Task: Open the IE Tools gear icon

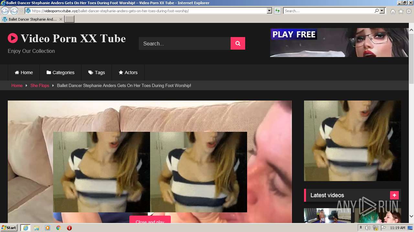Action: click(409, 11)
